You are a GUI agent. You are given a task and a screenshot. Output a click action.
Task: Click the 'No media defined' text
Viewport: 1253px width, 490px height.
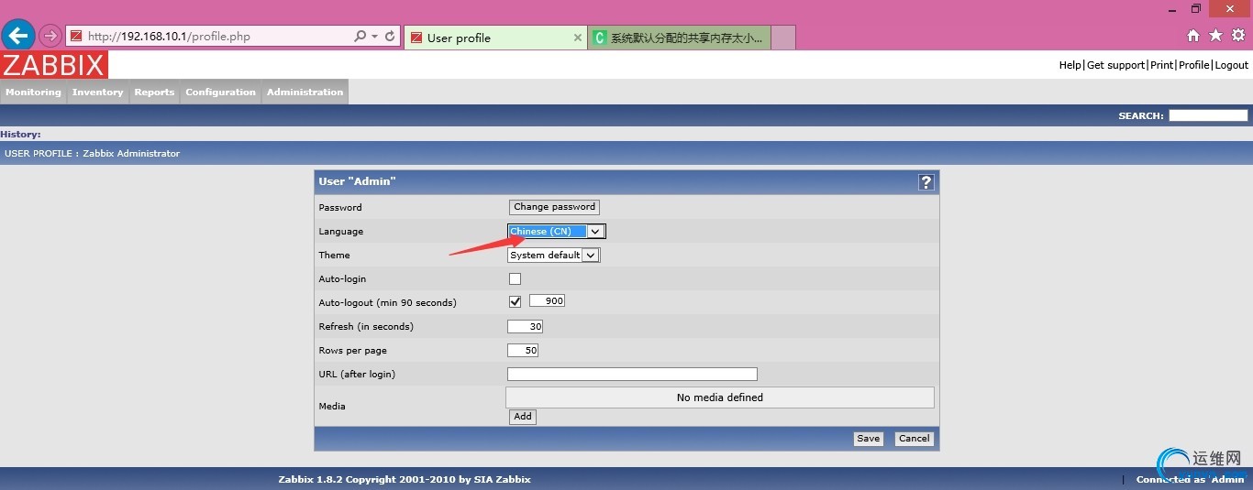coord(720,397)
